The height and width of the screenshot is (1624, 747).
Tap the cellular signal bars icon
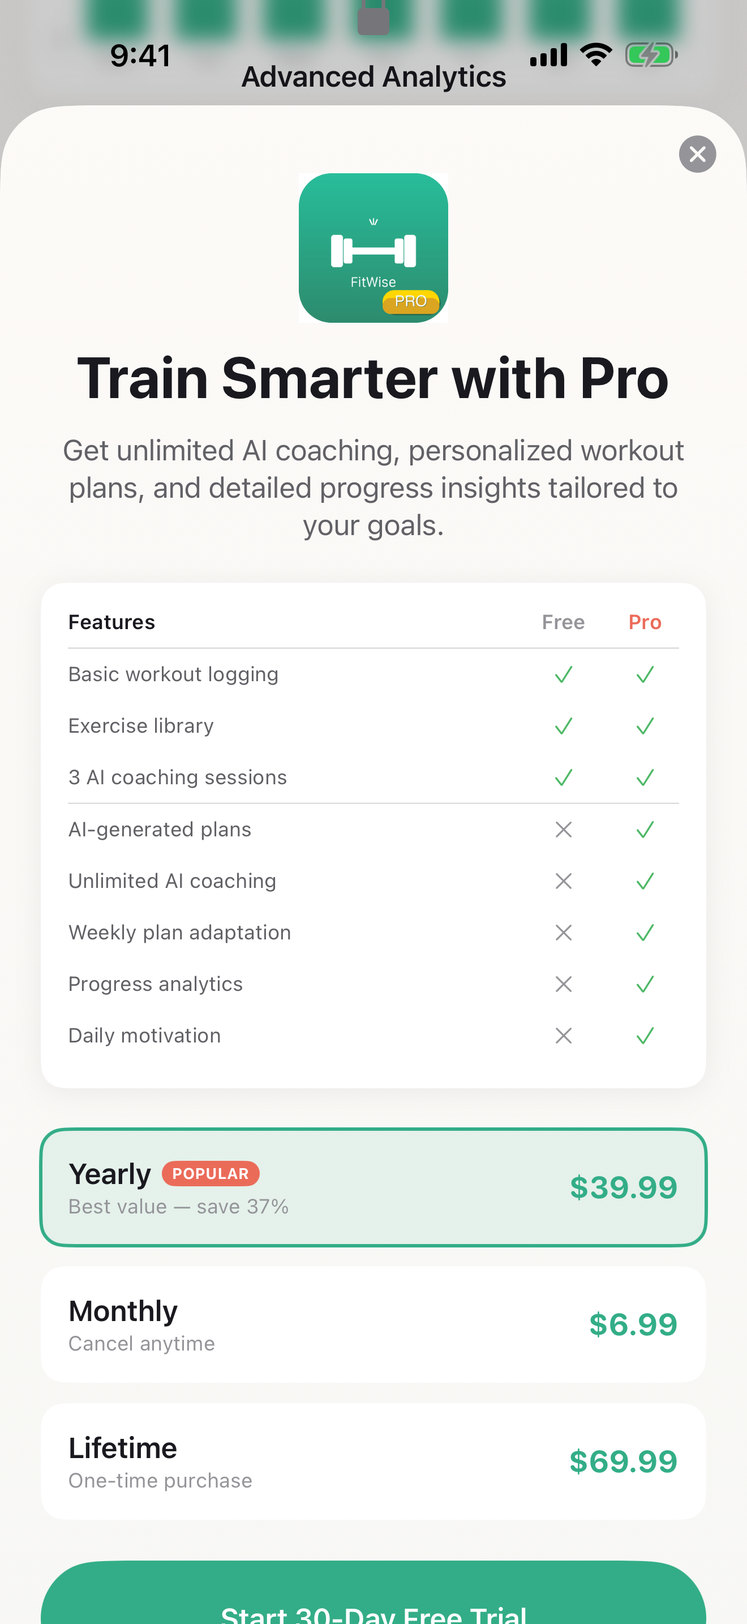548,55
